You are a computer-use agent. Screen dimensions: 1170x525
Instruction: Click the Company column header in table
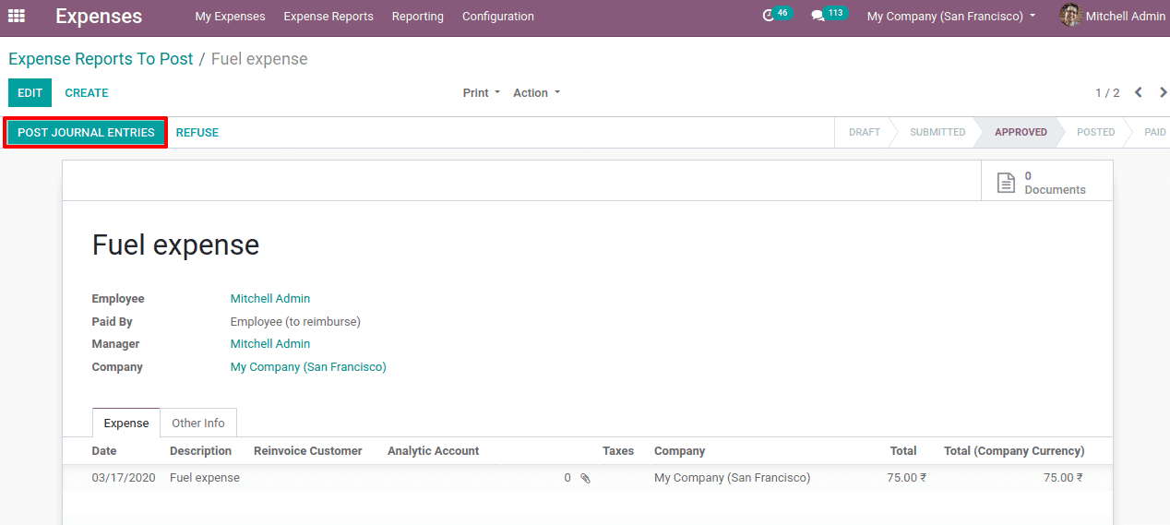tap(679, 451)
